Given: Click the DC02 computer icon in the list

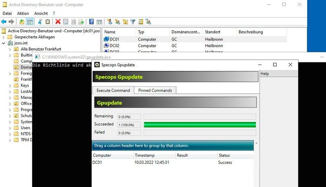Looking at the screenshot, I should coord(106,45).
